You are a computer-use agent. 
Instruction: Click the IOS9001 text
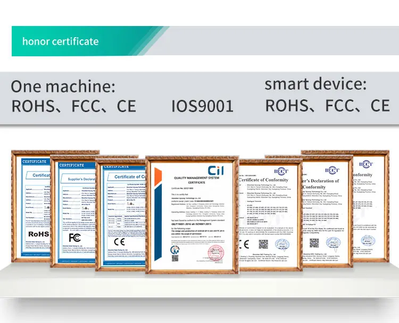pyautogui.click(x=202, y=106)
